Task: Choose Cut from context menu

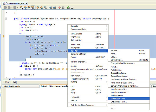Action: tap(88, 87)
